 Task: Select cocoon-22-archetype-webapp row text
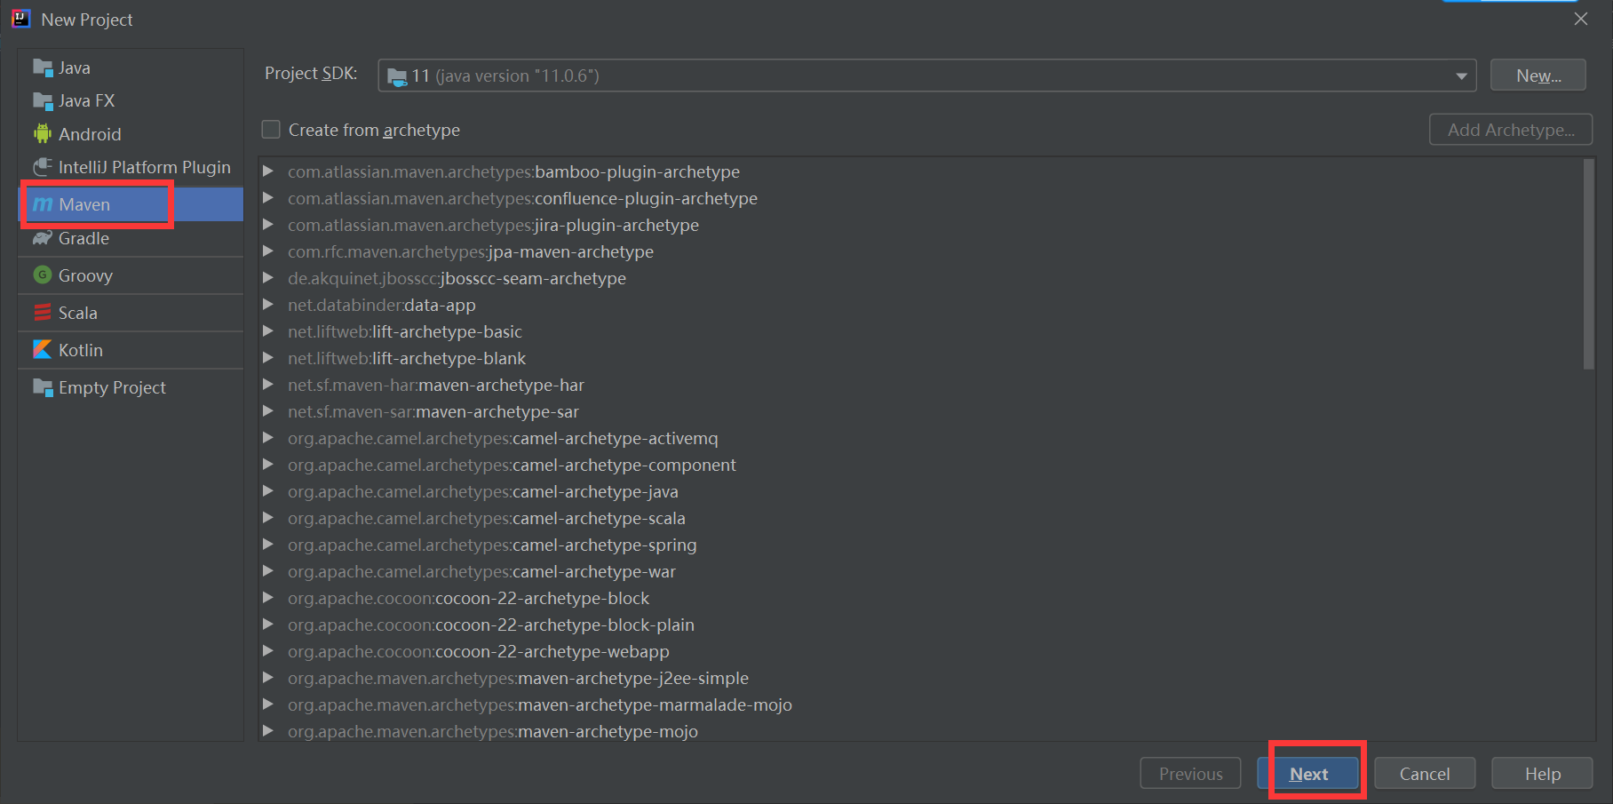click(478, 651)
